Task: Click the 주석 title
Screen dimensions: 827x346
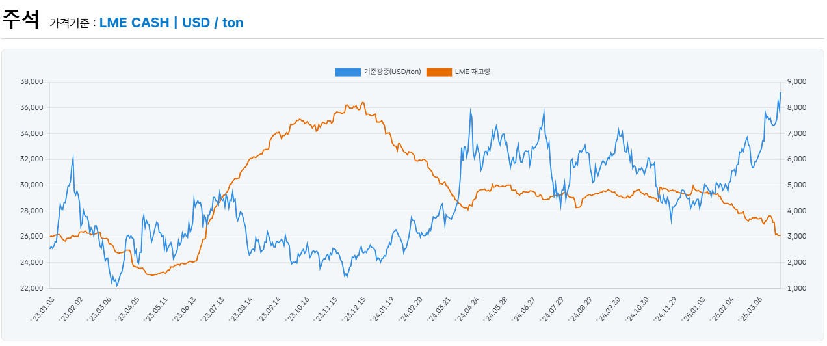Action: coord(21,20)
